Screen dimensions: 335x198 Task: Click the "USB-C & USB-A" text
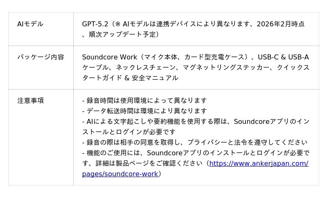click(283, 57)
